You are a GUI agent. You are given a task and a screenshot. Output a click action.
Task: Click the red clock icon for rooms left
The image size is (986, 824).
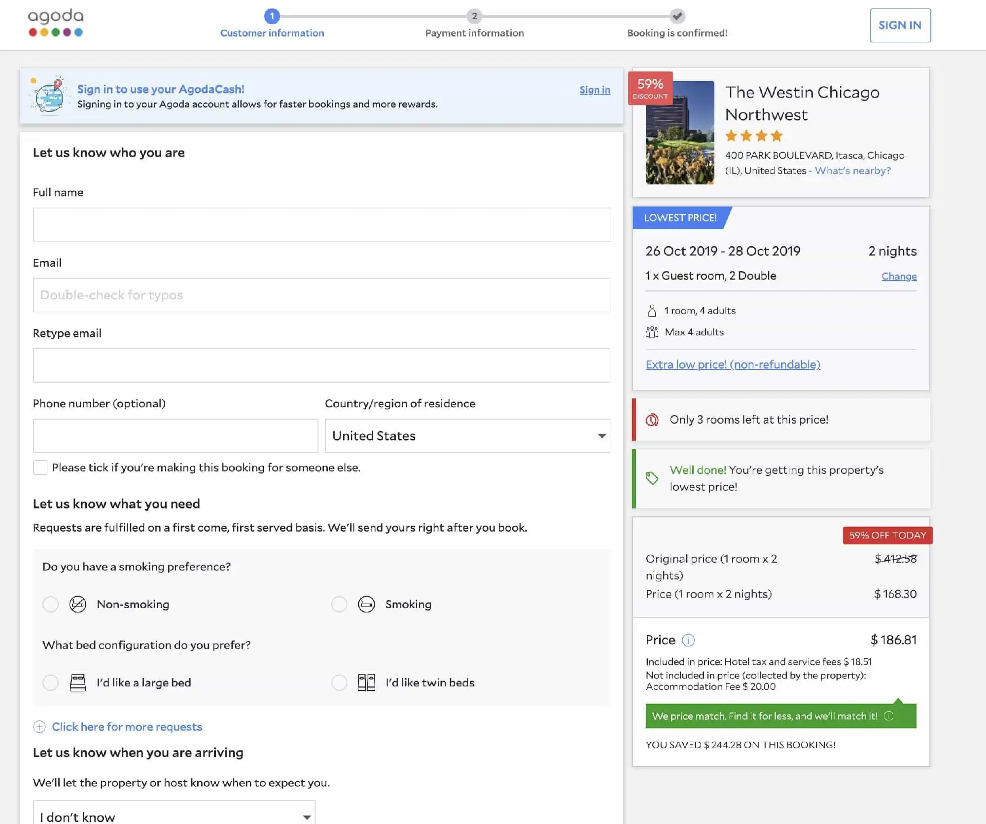[652, 420]
